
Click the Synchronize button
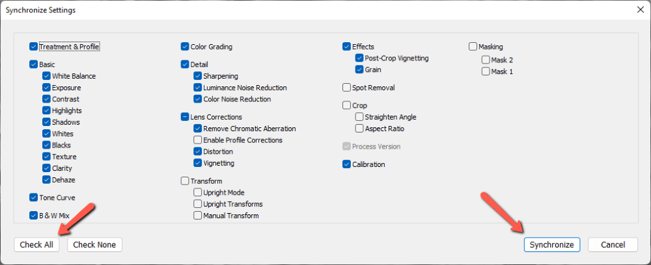tap(552, 245)
